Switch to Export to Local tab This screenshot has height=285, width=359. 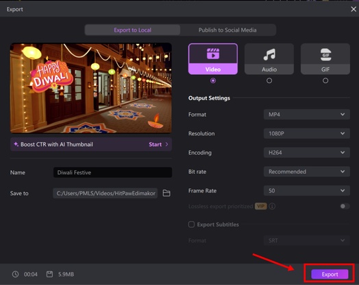[132, 30]
